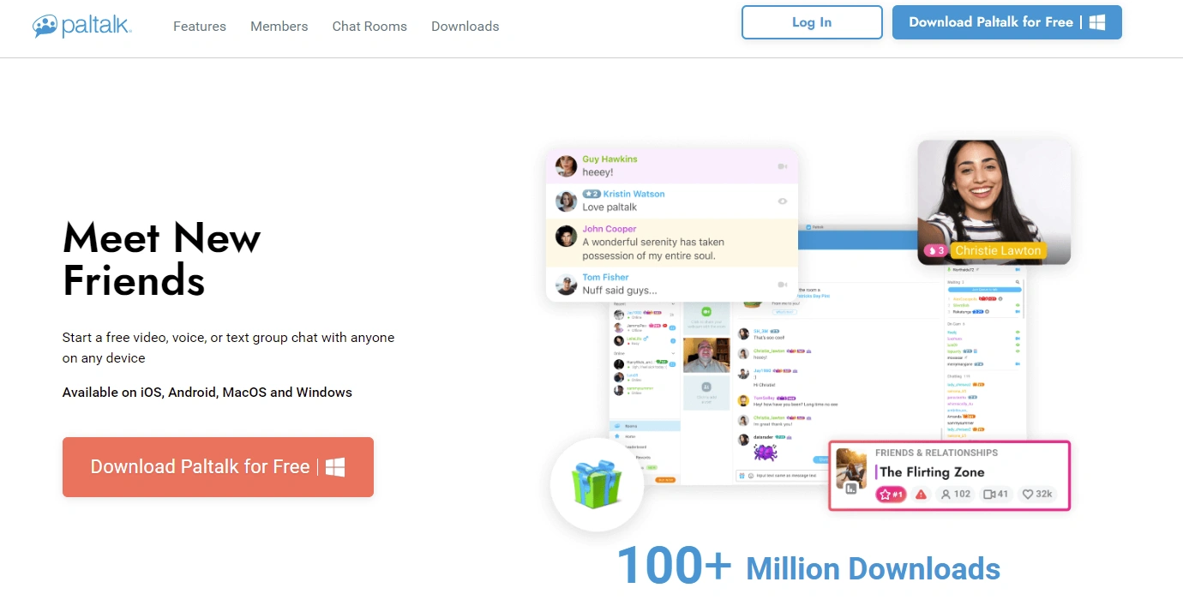Go to the Members page

pyautogui.click(x=279, y=27)
